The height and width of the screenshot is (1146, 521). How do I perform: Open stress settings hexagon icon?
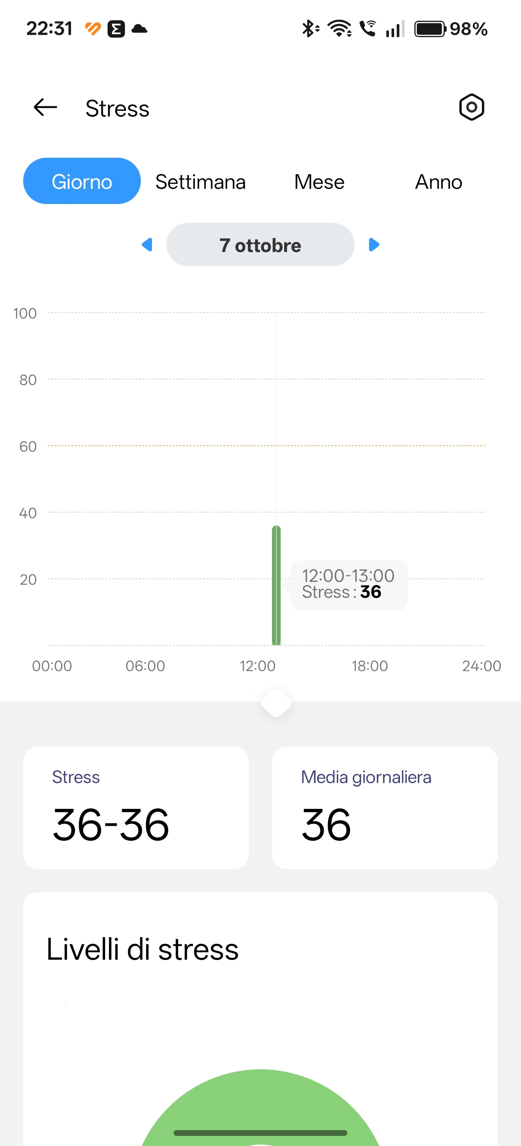coord(471,107)
